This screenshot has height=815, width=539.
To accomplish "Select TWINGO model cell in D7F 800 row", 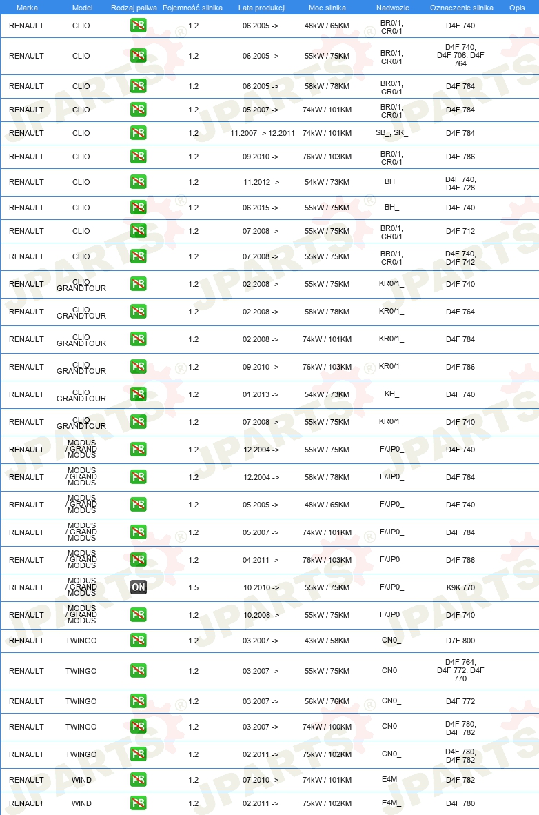I will pos(81,641).
